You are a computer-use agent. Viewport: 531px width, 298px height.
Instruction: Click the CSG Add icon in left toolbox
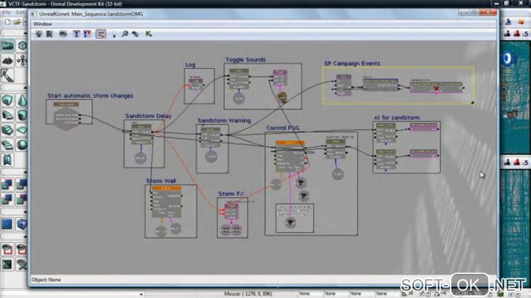coord(7,184)
